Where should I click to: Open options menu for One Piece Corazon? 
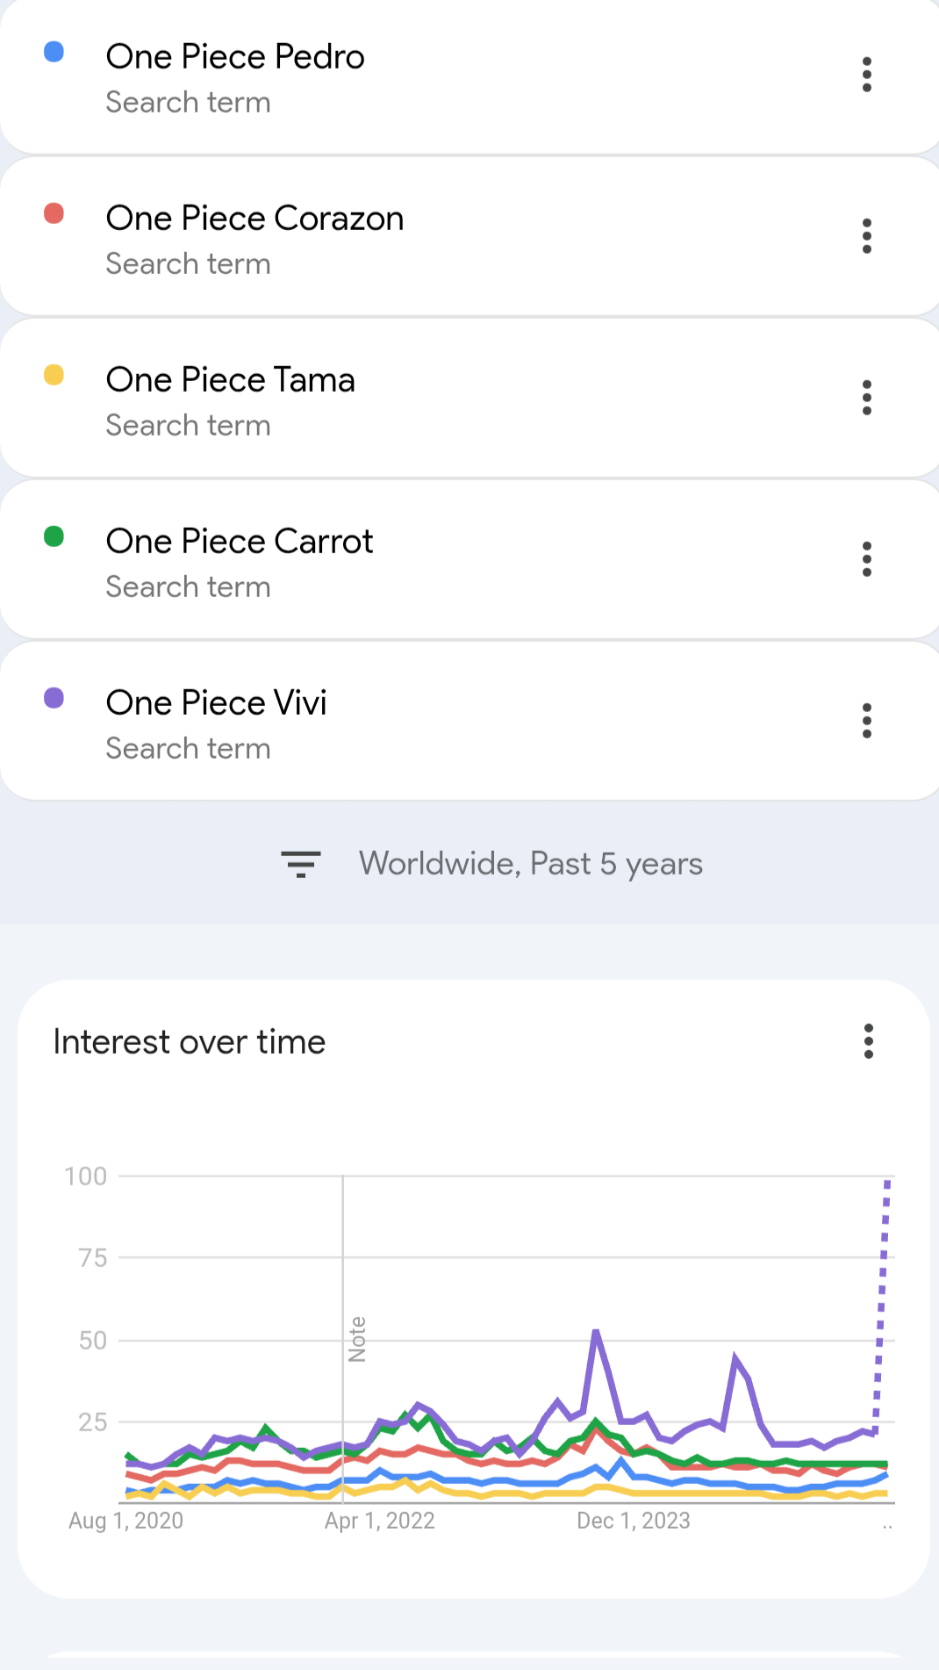pyautogui.click(x=866, y=236)
